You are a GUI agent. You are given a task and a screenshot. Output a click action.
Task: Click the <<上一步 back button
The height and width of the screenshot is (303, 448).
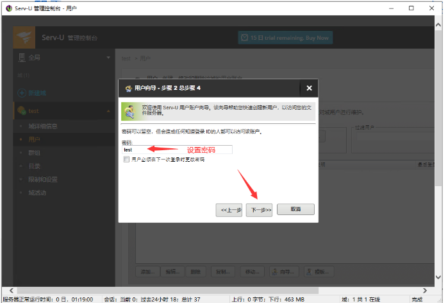[229, 210]
